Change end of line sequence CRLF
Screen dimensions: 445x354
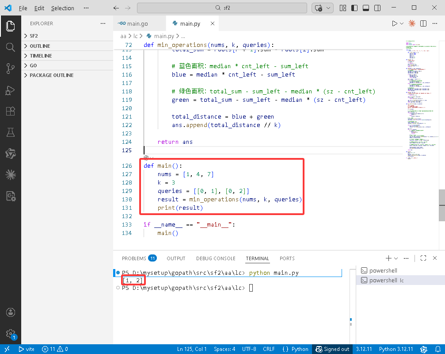269,349
